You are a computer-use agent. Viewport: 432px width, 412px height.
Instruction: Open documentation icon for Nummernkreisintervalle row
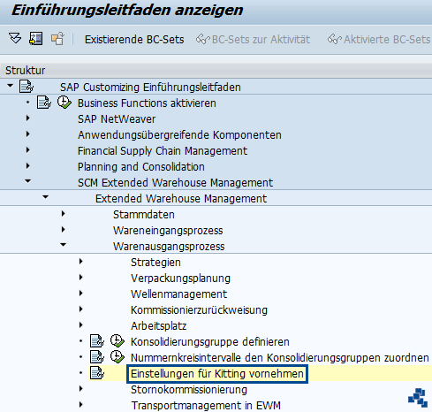[x=97, y=357]
